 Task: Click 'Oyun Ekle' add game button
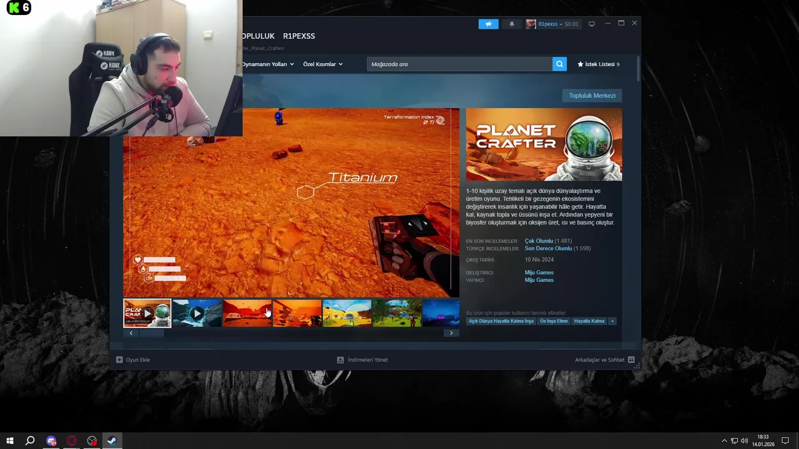coord(133,360)
